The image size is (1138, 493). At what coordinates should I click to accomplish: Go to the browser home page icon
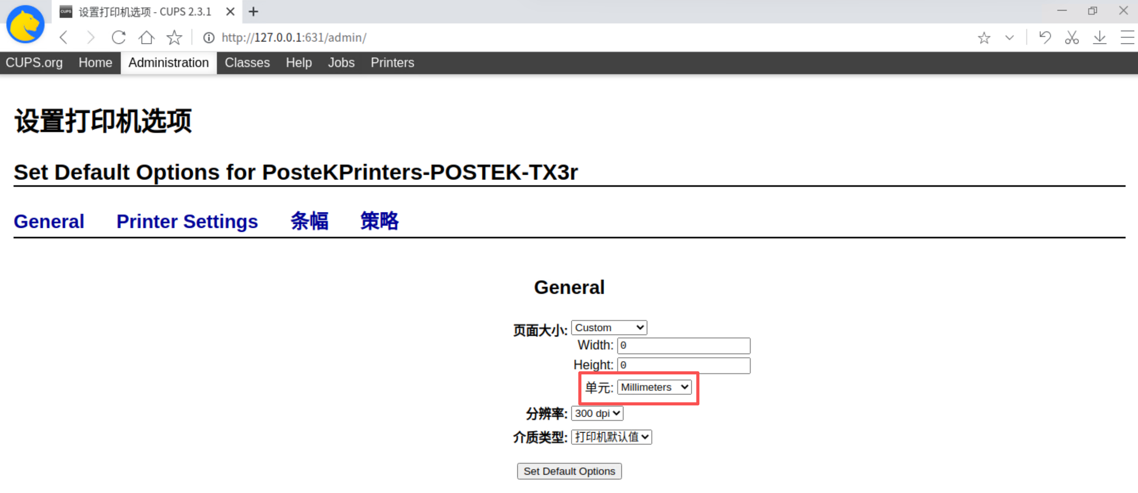click(146, 38)
